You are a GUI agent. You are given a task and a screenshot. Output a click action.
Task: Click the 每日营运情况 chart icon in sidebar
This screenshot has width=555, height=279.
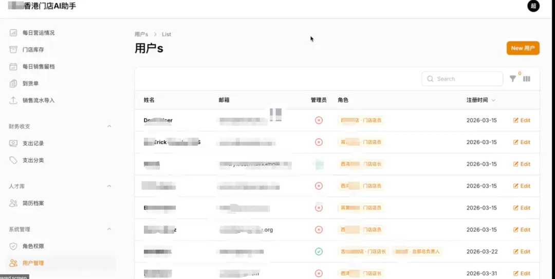[13, 33]
